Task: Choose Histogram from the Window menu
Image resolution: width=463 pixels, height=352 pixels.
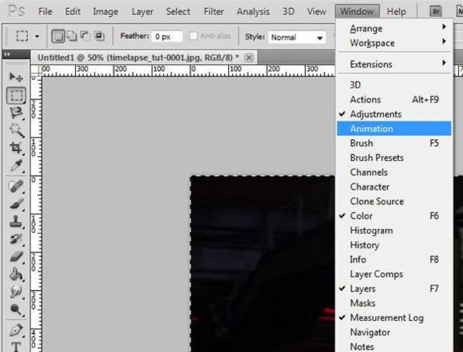Action: (394, 230)
